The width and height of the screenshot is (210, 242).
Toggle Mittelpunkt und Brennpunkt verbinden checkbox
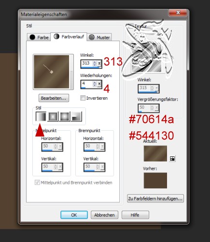click(x=37, y=182)
